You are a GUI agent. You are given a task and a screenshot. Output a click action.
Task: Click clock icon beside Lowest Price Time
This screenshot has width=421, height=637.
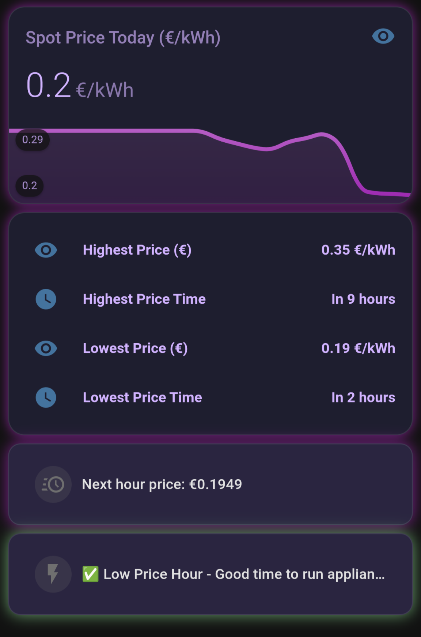pos(46,397)
